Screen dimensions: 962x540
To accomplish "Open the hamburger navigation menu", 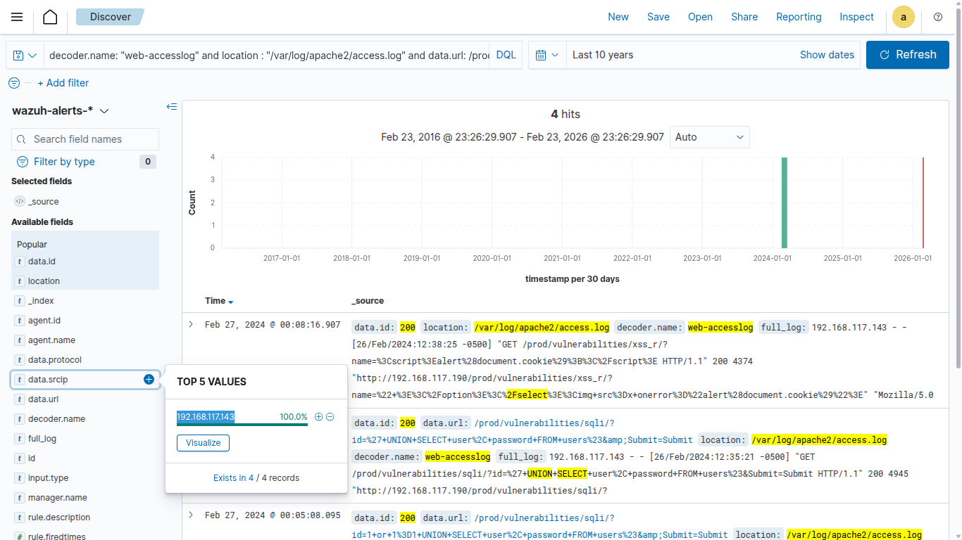I will coord(17,17).
